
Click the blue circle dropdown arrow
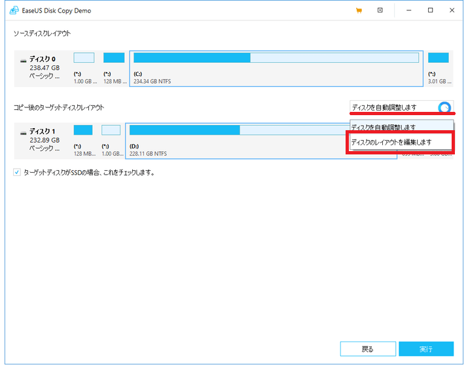(444, 107)
